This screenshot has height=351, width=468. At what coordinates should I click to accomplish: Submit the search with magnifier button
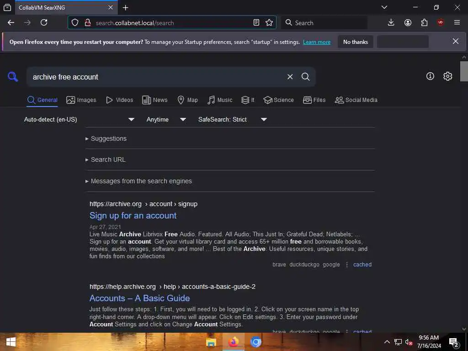306,77
